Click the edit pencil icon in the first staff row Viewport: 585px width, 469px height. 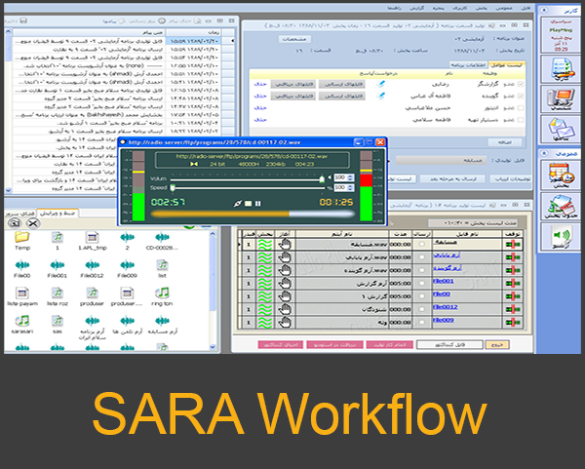click(382, 83)
